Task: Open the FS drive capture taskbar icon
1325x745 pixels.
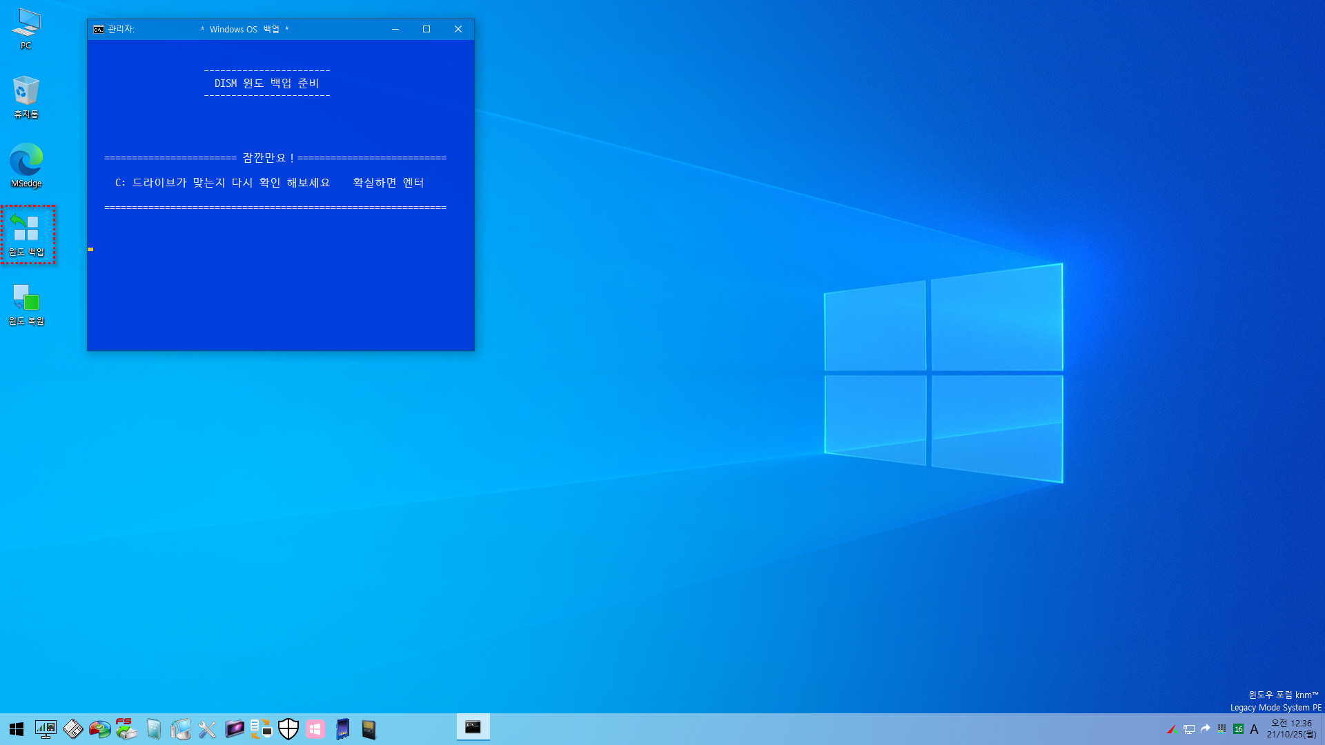Action: pyautogui.click(x=126, y=729)
